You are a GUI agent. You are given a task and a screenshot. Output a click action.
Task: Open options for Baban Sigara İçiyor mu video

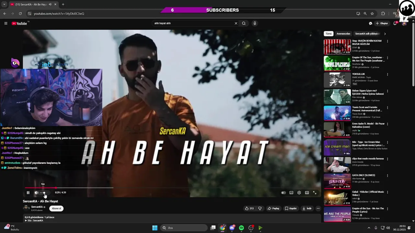[387, 91]
